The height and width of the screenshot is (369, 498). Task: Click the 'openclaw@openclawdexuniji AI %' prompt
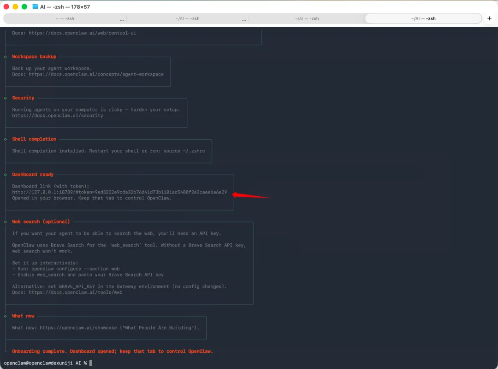coord(45,363)
